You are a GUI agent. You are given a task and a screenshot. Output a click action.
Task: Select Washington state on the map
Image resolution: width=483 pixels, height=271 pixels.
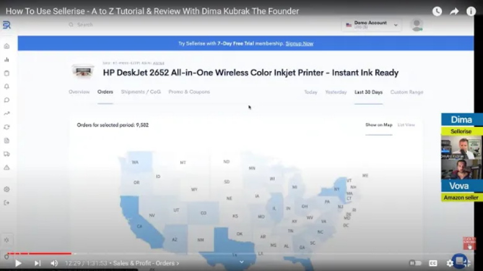135,162
